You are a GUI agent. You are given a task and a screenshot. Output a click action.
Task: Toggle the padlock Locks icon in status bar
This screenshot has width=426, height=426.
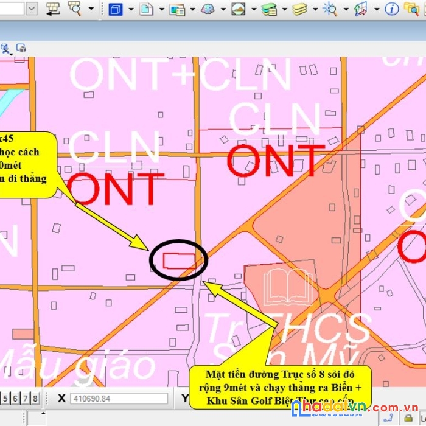(408, 419)
